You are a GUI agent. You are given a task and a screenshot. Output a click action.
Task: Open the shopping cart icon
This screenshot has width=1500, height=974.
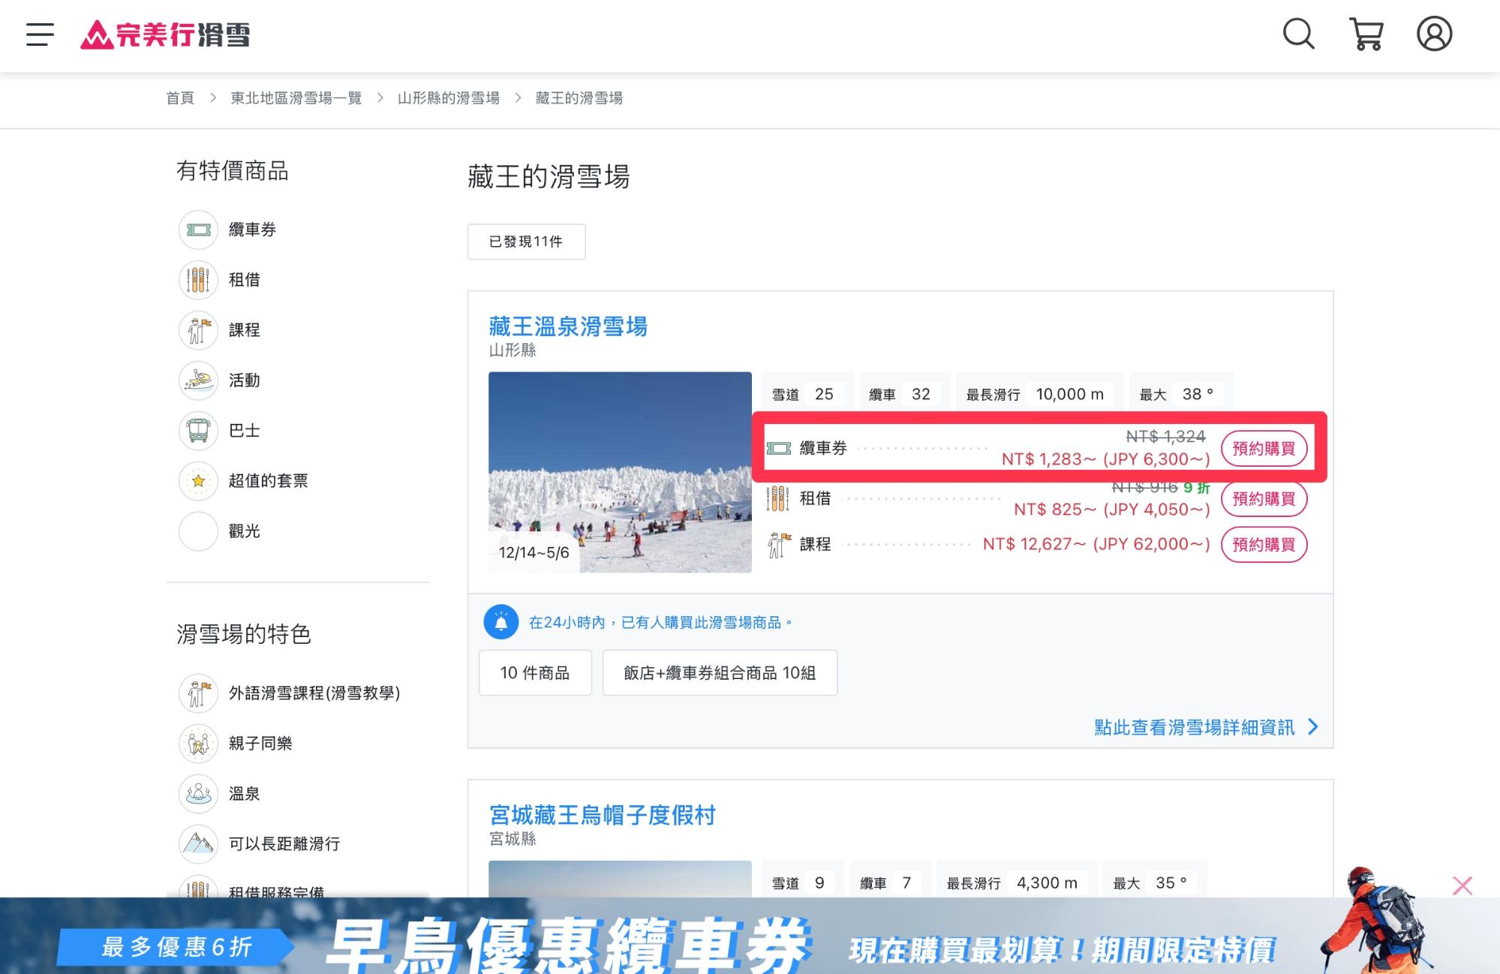pyautogui.click(x=1366, y=35)
